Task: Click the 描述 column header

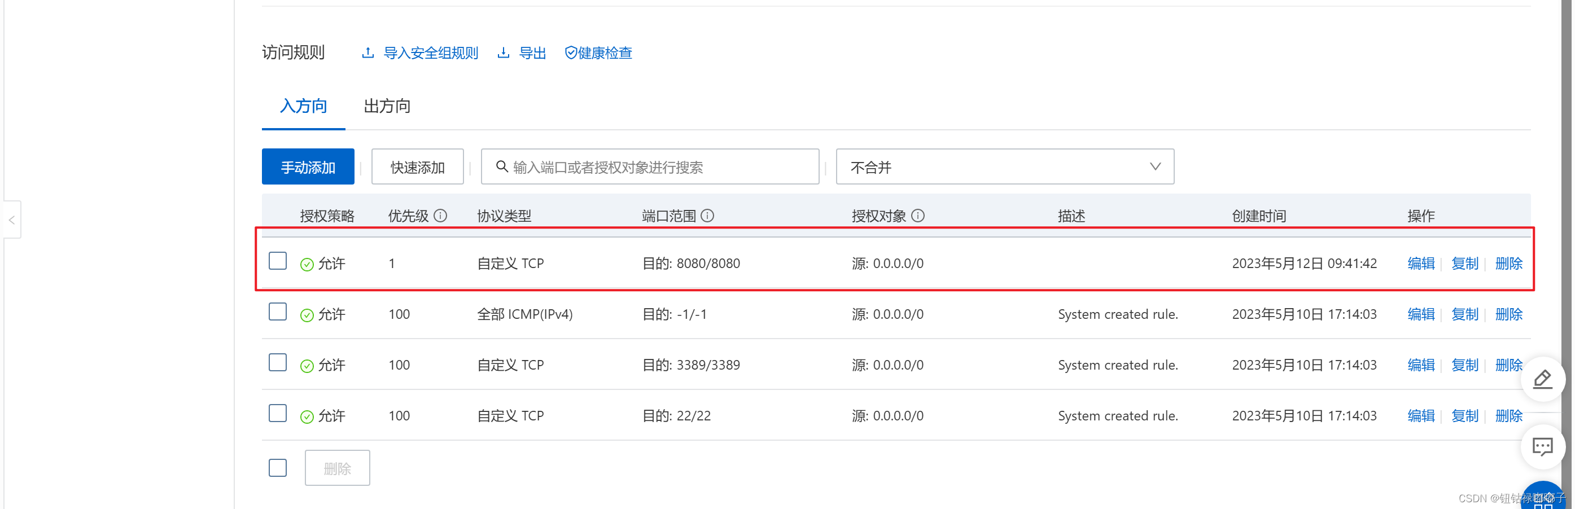Action: pyautogui.click(x=1071, y=216)
